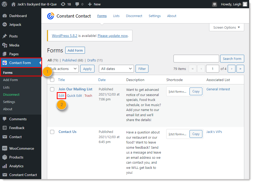Image resolution: width=253 pixels, height=183 pixels.
Task: Click the WooCommerce icon in sidebar
Action: point(5,148)
